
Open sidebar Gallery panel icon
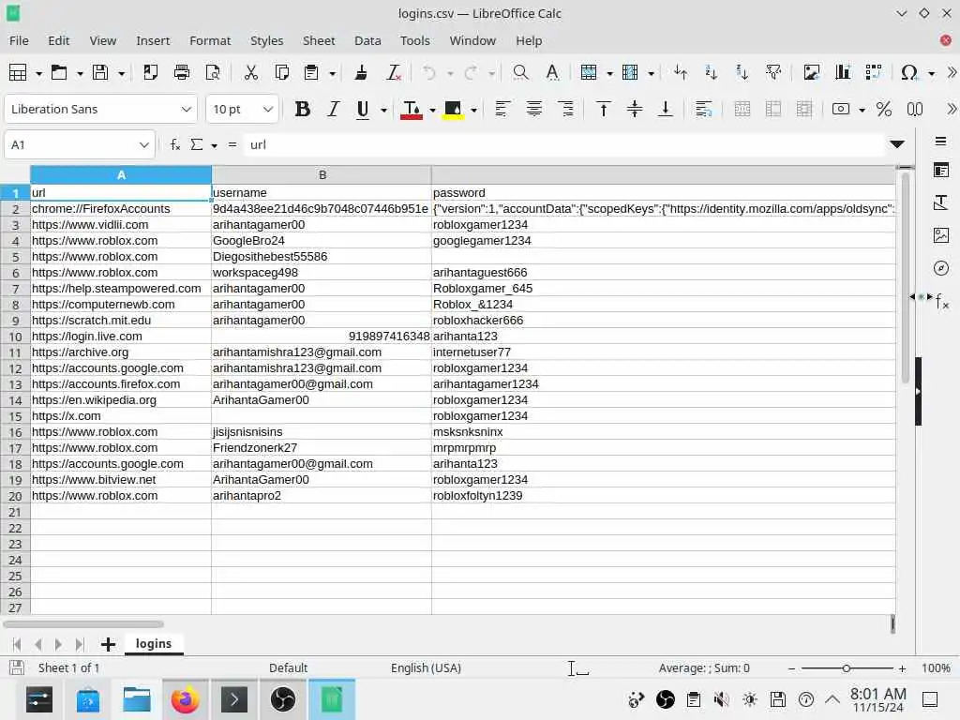click(x=941, y=235)
